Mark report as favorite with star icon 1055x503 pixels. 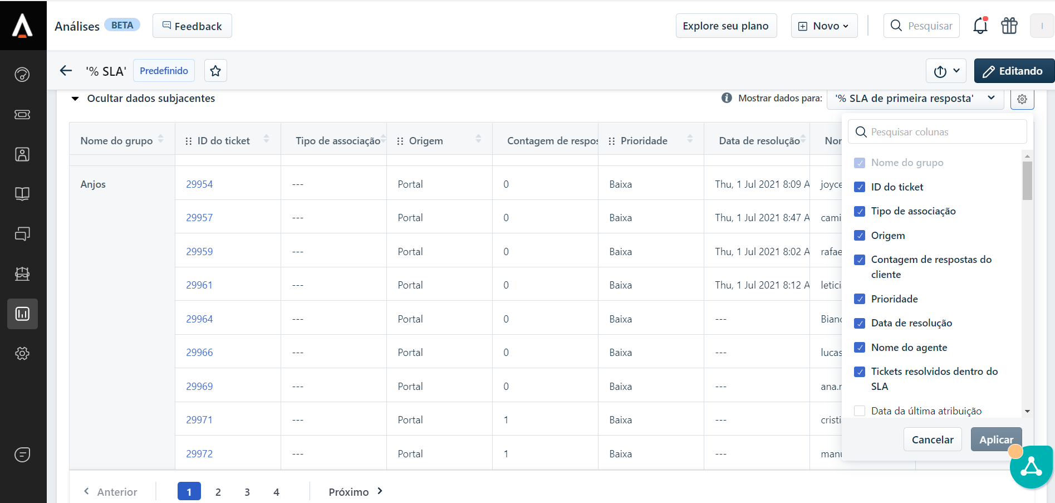point(215,71)
